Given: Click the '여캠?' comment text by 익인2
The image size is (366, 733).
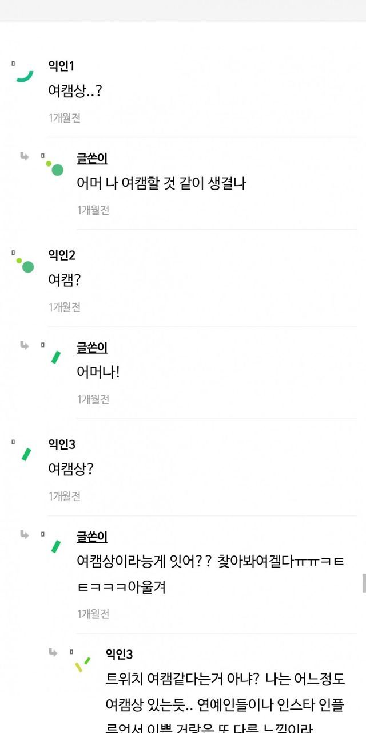Looking at the screenshot, I should coord(64,280).
